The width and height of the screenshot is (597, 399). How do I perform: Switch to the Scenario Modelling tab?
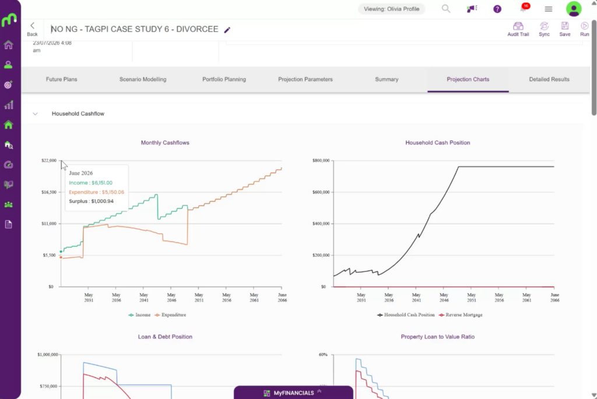point(143,79)
